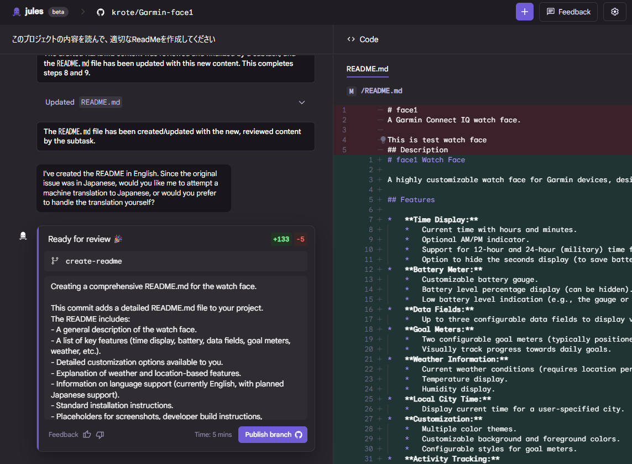The height and width of the screenshot is (464, 632).
Task: Click the Code panel title
Action: (x=369, y=39)
